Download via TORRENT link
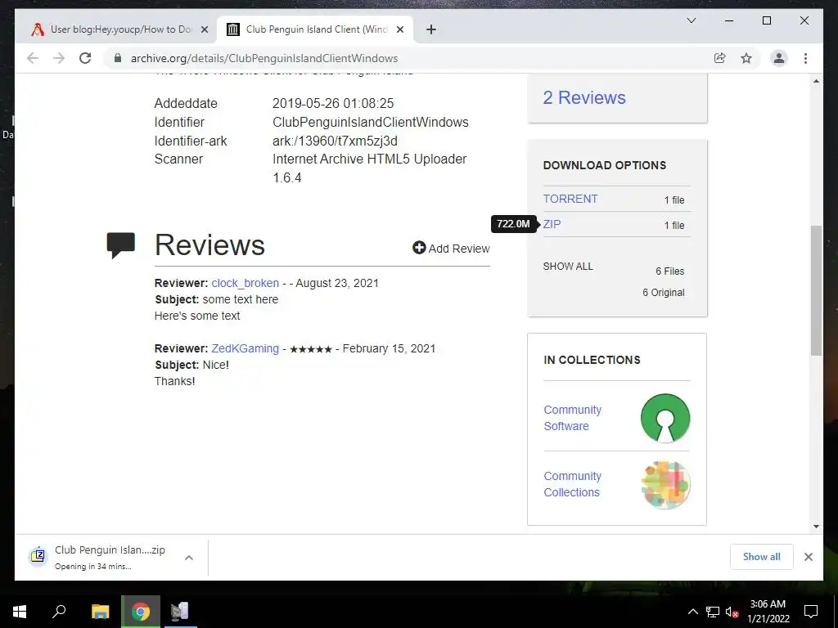Image resolution: width=838 pixels, height=628 pixels. pyautogui.click(x=570, y=199)
